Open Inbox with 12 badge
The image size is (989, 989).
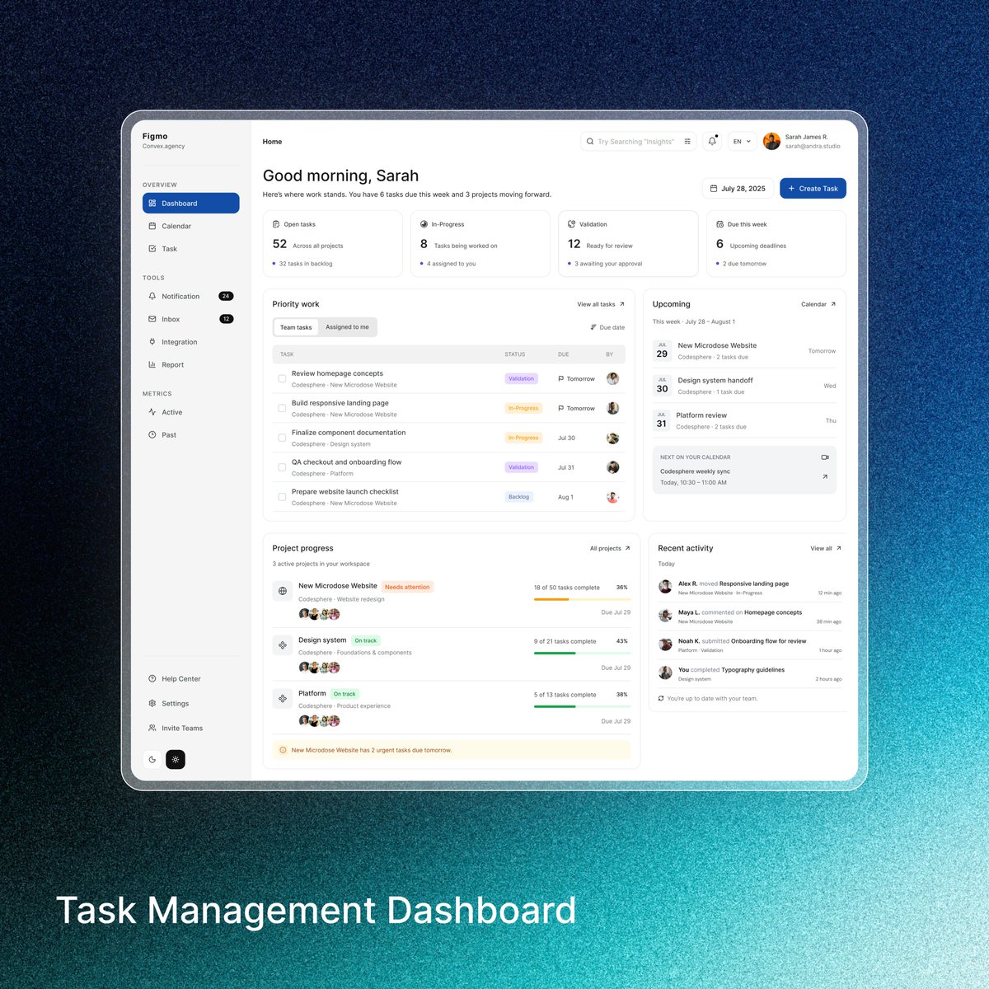coord(190,319)
